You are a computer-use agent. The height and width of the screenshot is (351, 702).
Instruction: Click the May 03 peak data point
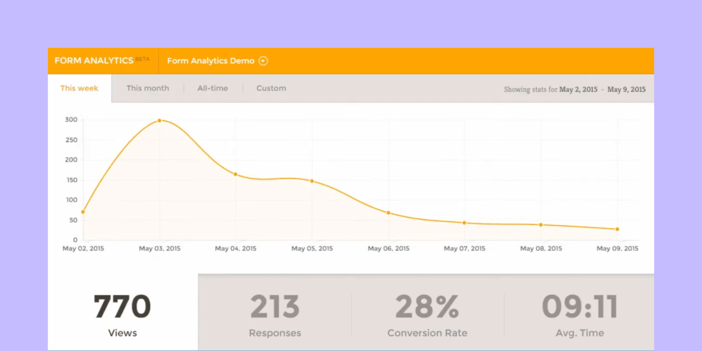(159, 120)
